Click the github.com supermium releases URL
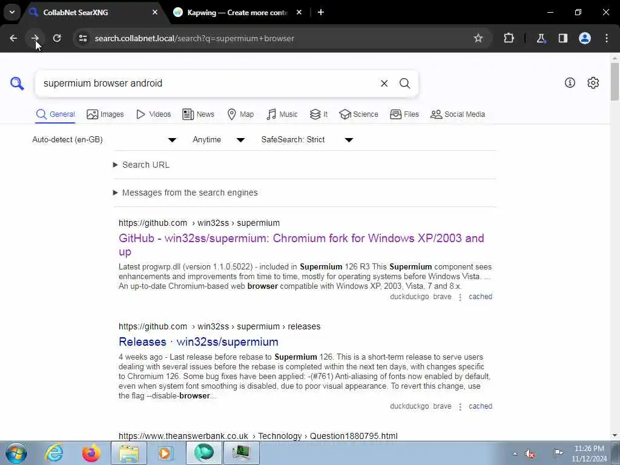 coord(219,326)
